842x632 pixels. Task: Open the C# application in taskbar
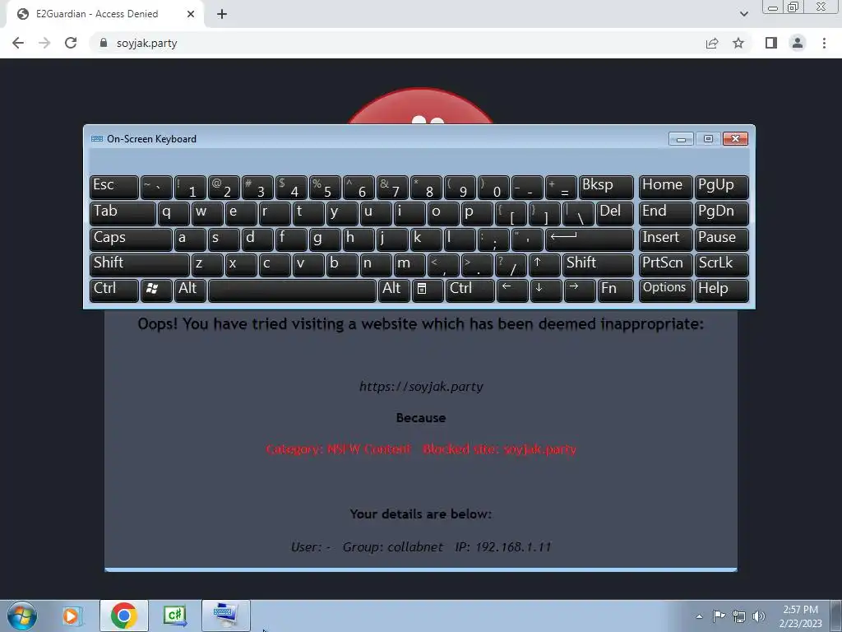coord(175,616)
